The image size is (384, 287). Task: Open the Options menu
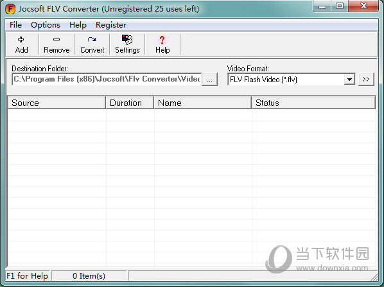(46, 25)
